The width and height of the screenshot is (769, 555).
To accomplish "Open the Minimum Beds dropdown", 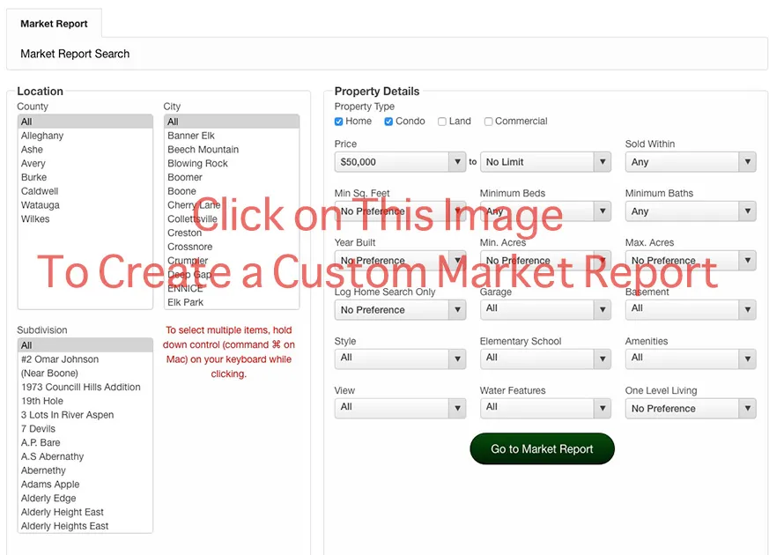I will 545,211.
